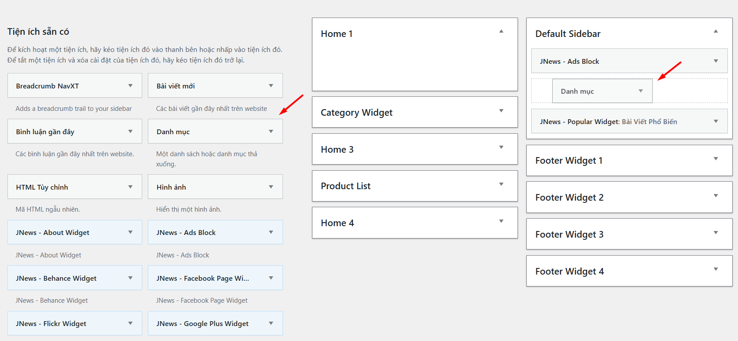
Task: Expand the Product List area arrow
Action: [501, 184]
